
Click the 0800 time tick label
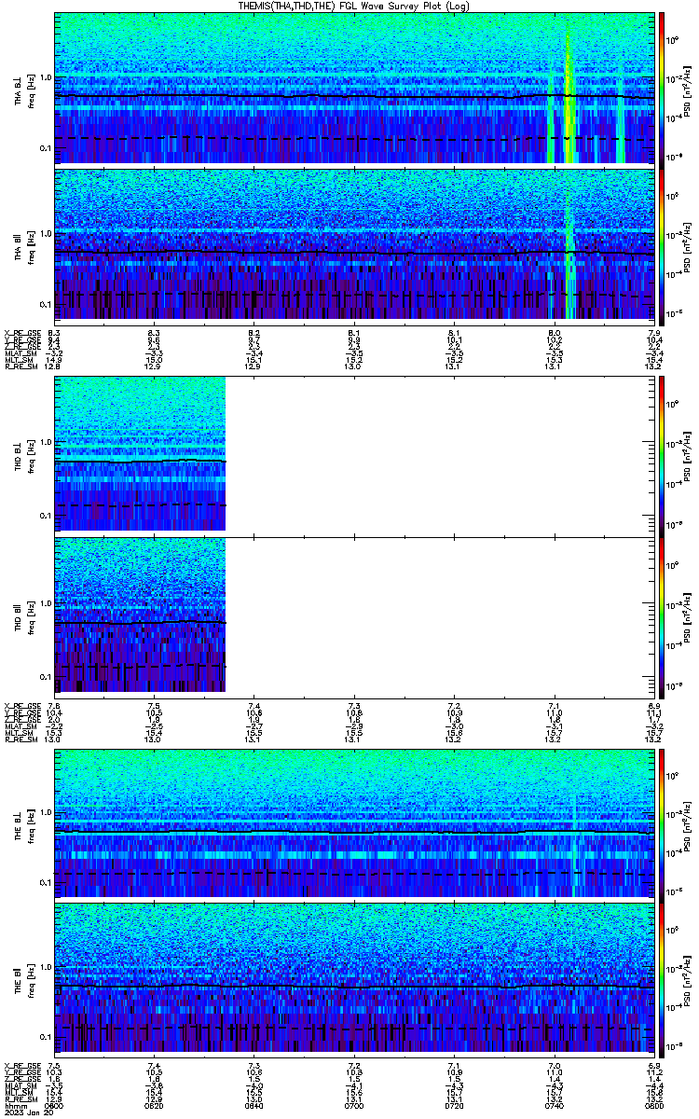(653, 1105)
